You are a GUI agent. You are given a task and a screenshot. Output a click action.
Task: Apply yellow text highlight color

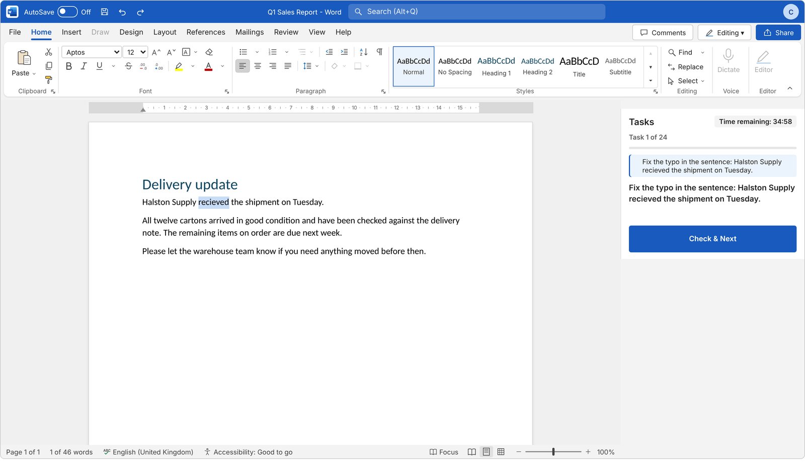179,66
